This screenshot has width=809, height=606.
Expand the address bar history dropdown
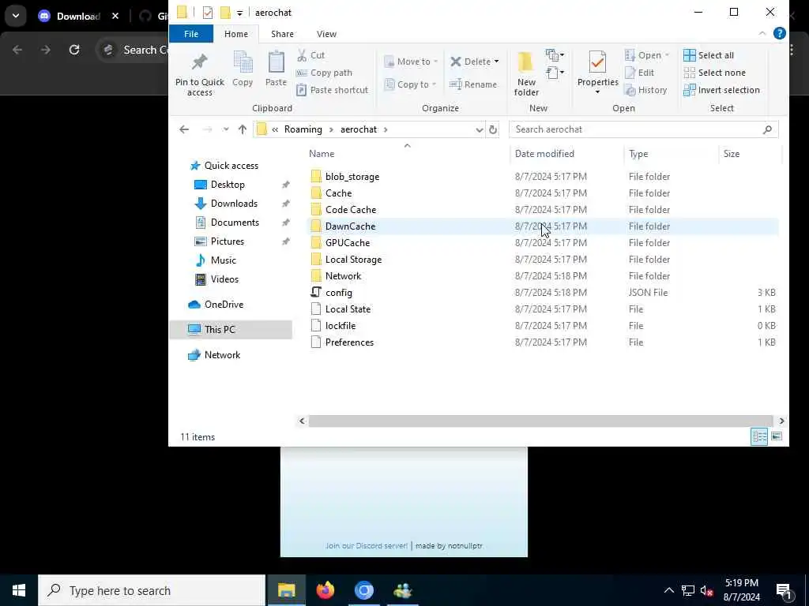tap(479, 130)
